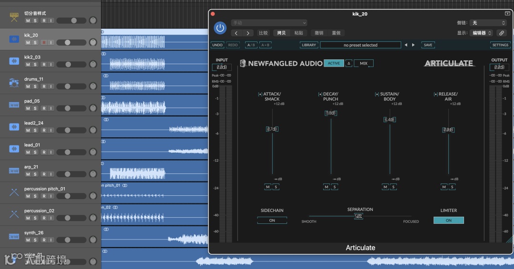Click the 比较 compare button
514x269 pixels.
pos(263,33)
